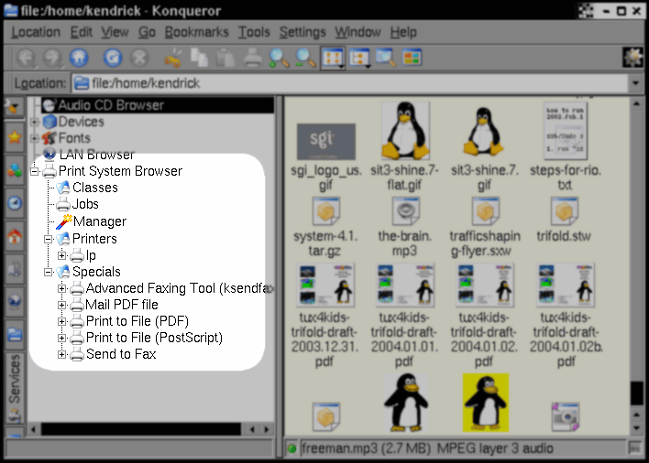This screenshot has width=649, height=463.
Task: Click the green status indicator light
Action: [291, 448]
